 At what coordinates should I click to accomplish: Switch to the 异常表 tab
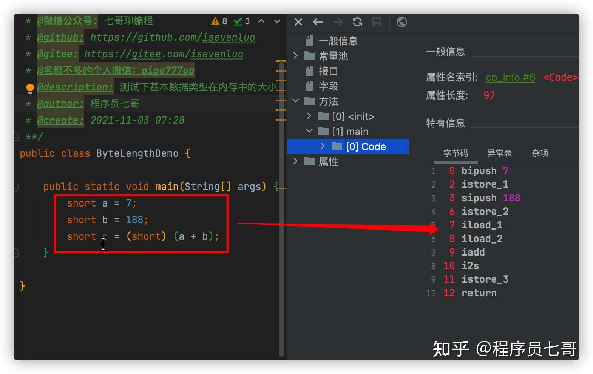[x=499, y=153]
